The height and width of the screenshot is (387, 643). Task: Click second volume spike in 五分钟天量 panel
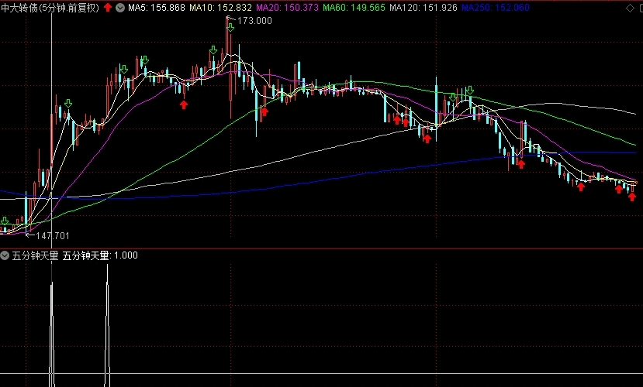[108, 325]
